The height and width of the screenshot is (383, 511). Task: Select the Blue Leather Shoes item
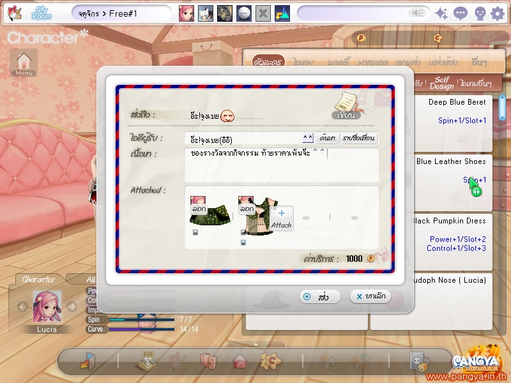coord(454,183)
